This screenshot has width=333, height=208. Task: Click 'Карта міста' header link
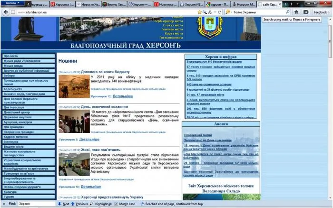click(174, 34)
